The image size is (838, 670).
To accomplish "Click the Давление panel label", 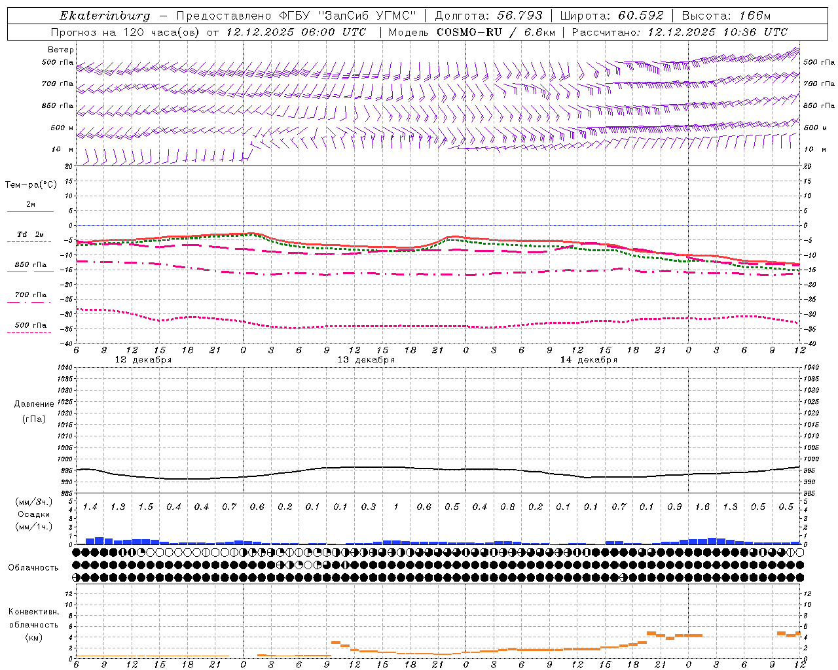I will 34,404.
